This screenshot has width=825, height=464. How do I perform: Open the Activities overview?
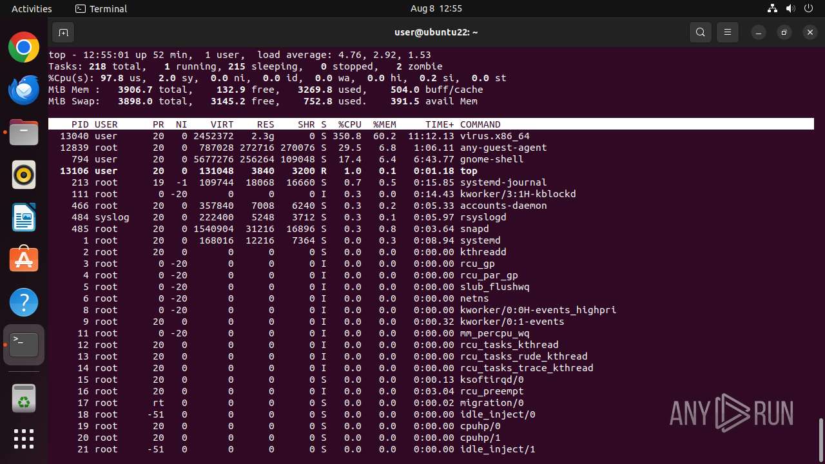[32, 9]
